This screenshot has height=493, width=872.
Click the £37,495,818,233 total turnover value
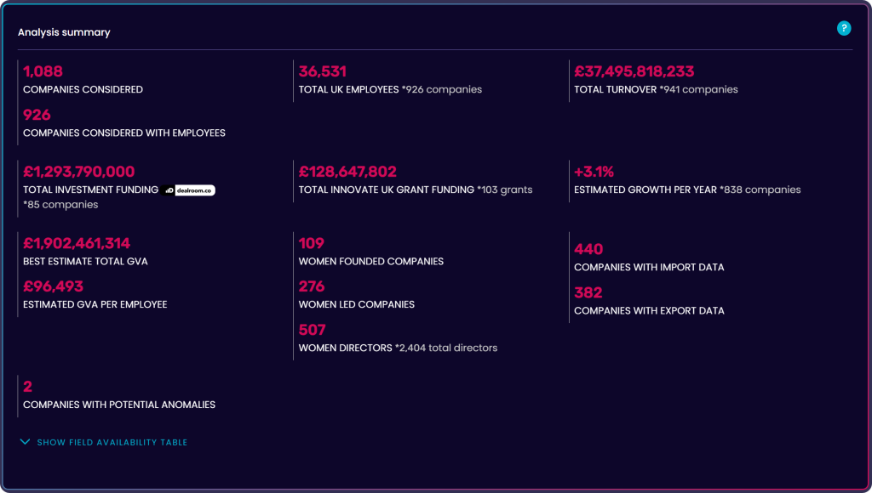634,71
